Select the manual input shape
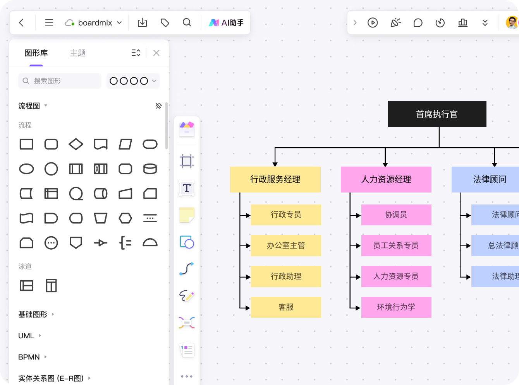The image size is (519, 385). [x=125, y=194]
